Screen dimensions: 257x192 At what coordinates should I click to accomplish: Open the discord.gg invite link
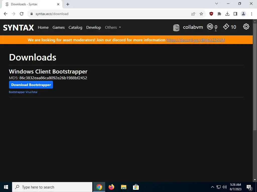196,40
